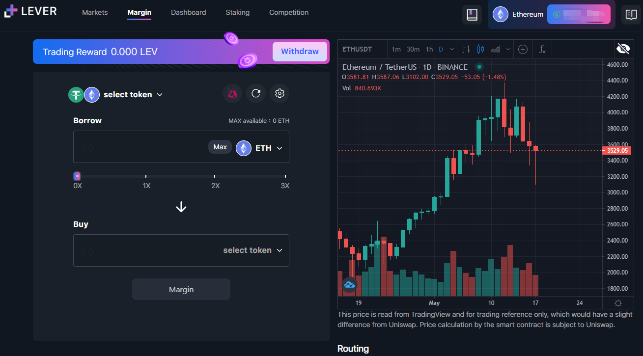Screen dimensions: 643x356
Task: Open the Competition tab
Action: tap(289, 12)
